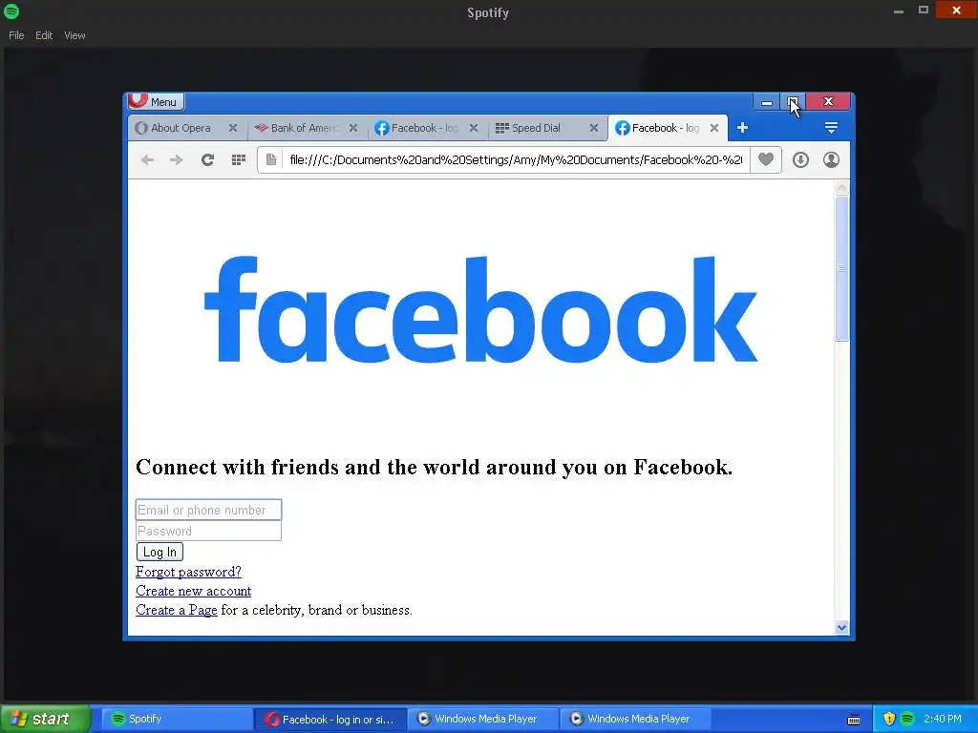Select second Windows Media Player taskbar button

(636, 719)
